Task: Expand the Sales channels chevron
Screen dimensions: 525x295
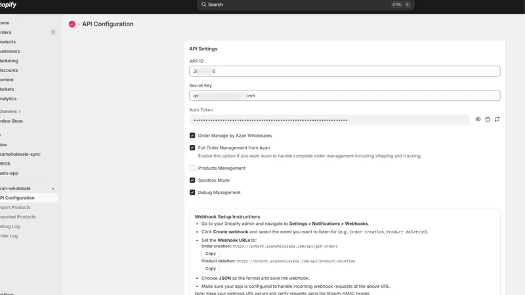Action: click(20, 111)
